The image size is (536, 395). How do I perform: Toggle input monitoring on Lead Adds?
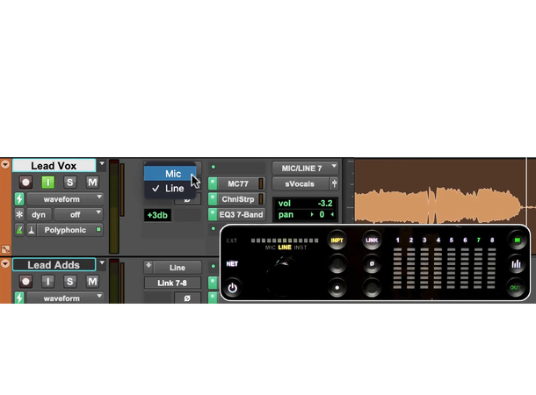(x=47, y=281)
